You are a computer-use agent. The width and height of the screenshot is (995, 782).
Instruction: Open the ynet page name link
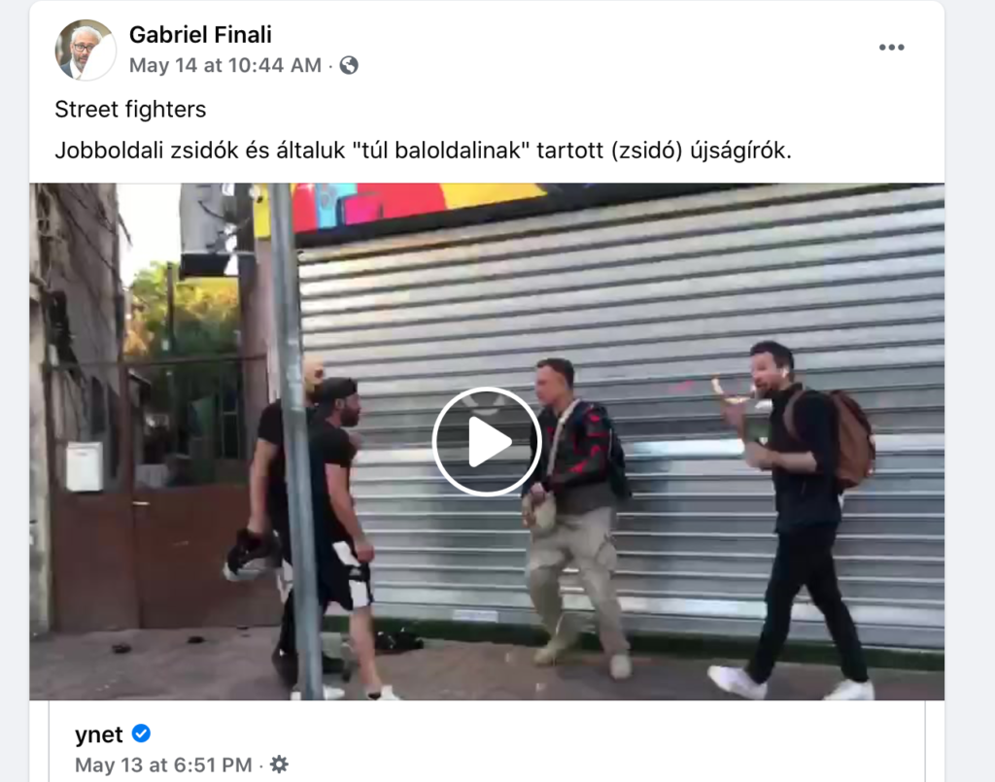tap(99, 734)
